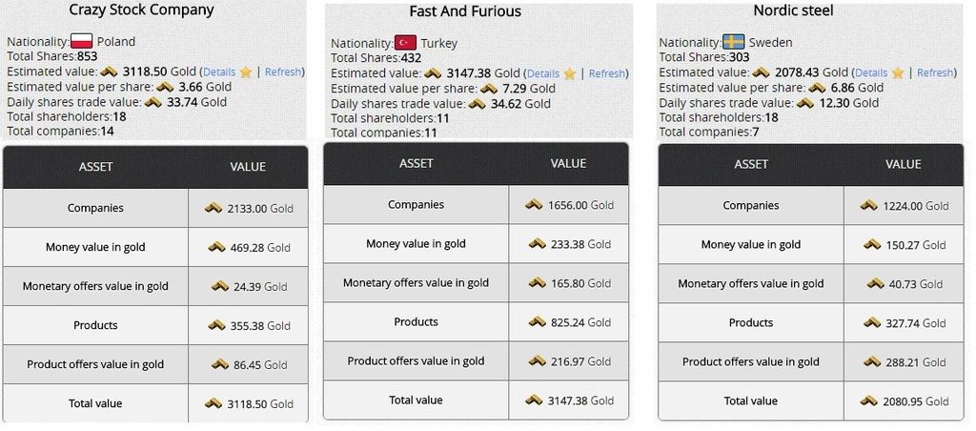Open Details link for Nordic steel
The height and width of the screenshot is (431, 976).
point(871,72)
